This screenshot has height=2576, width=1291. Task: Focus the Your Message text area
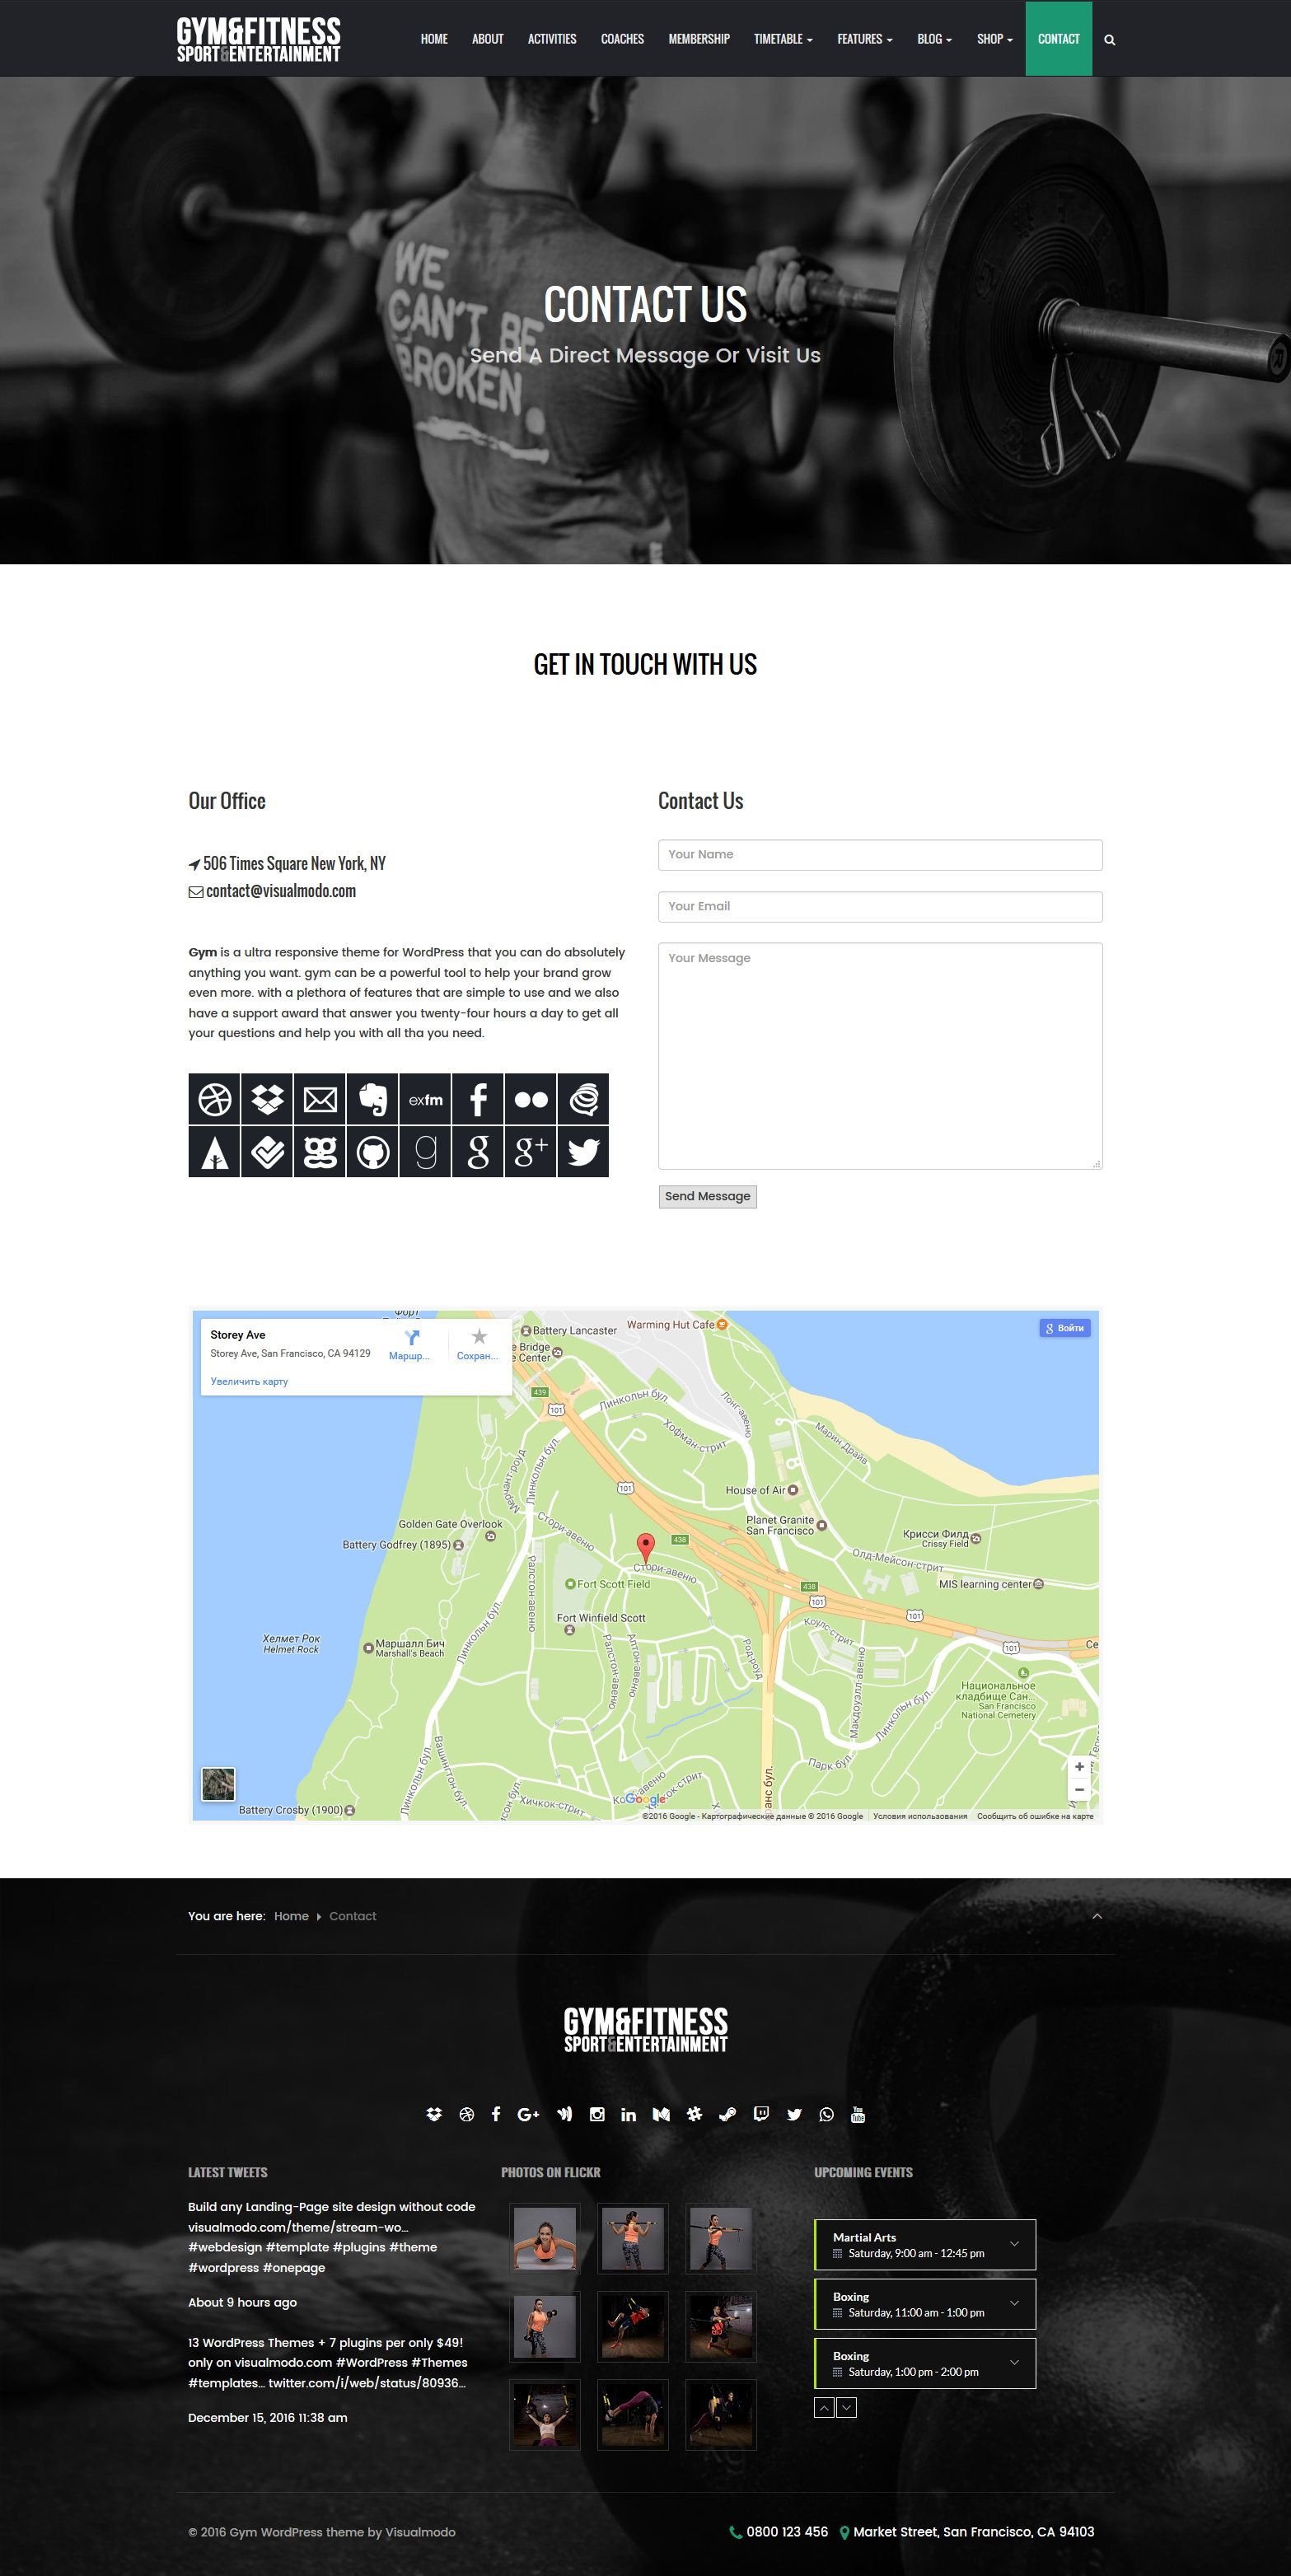pyautogui.click(x=880, y=1056)
